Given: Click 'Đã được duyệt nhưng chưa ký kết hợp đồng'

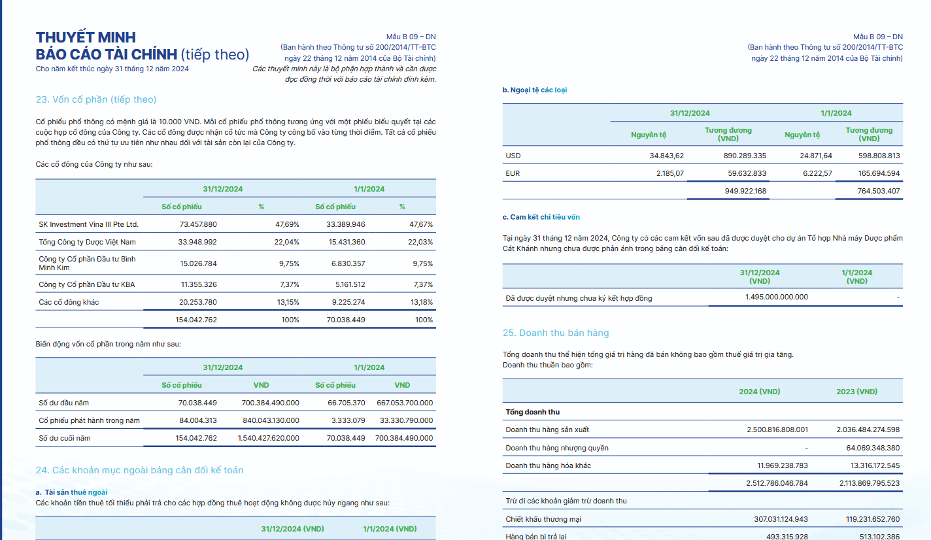Looking at the screenshot, I should click(x=579, y=298).
